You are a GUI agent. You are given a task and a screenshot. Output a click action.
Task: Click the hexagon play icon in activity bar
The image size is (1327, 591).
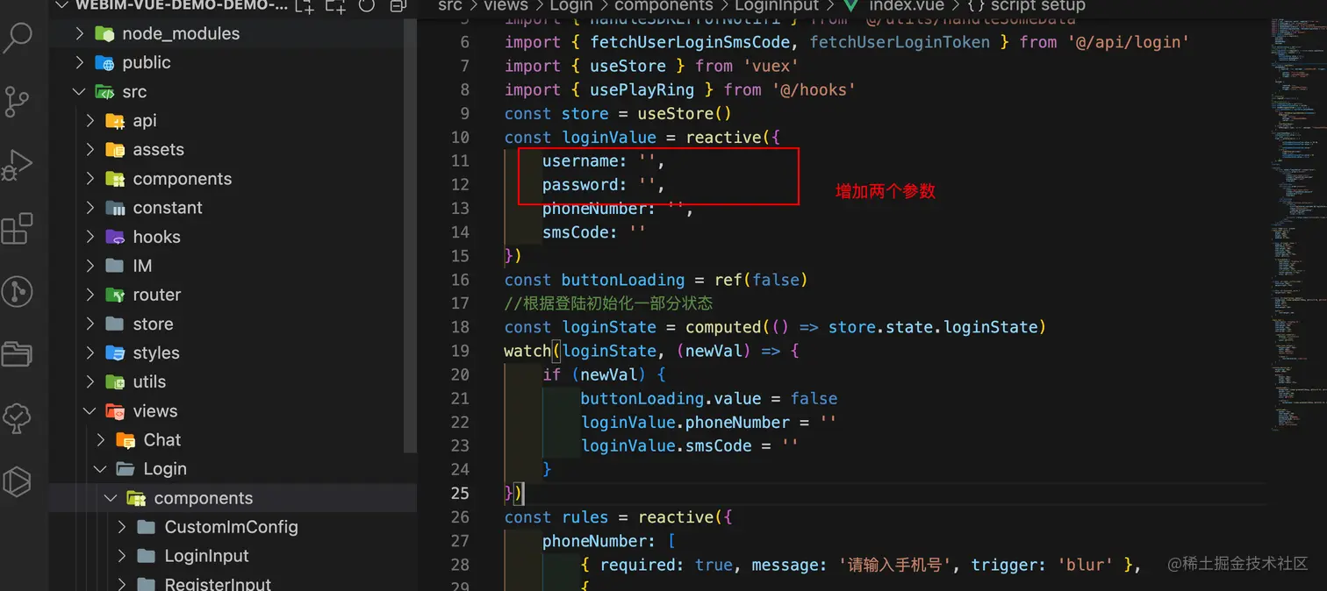point(18,481)
